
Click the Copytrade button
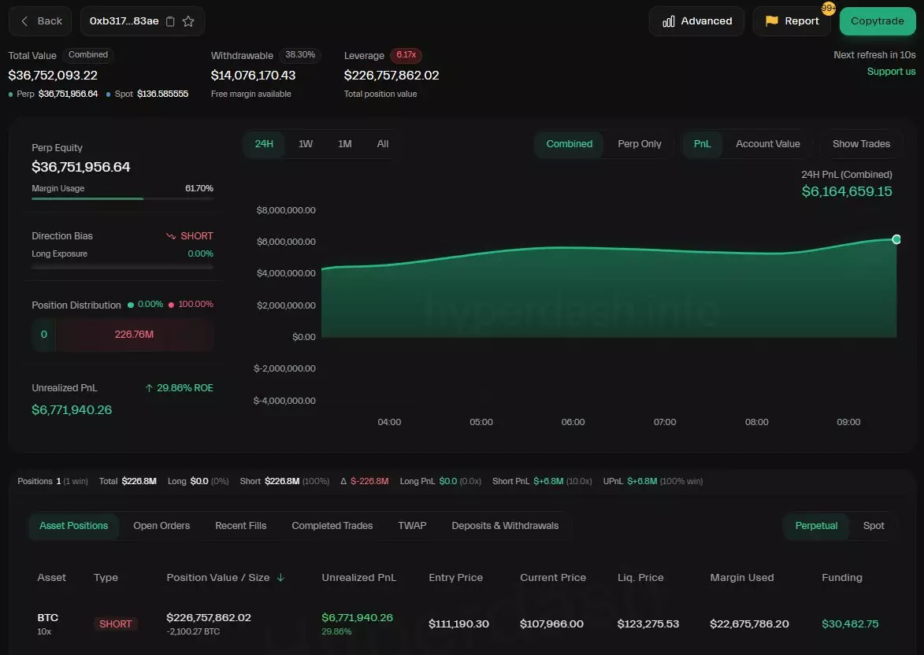point(877,21)
